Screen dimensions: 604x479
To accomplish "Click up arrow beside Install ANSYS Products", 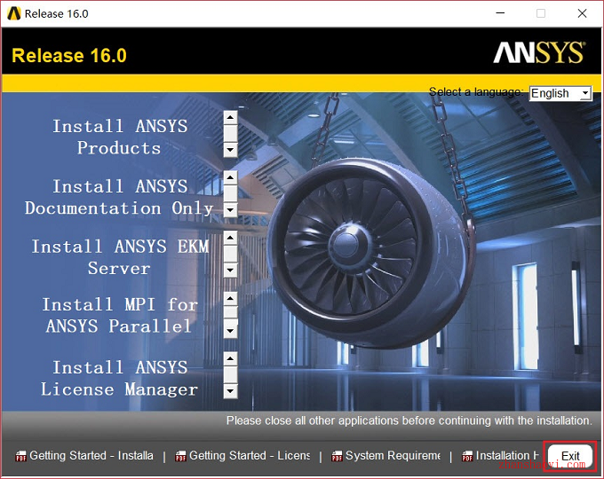I will tap(230, 117).
